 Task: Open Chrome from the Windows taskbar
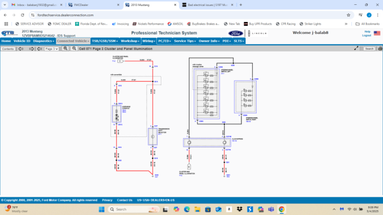(x=281, y=209)
